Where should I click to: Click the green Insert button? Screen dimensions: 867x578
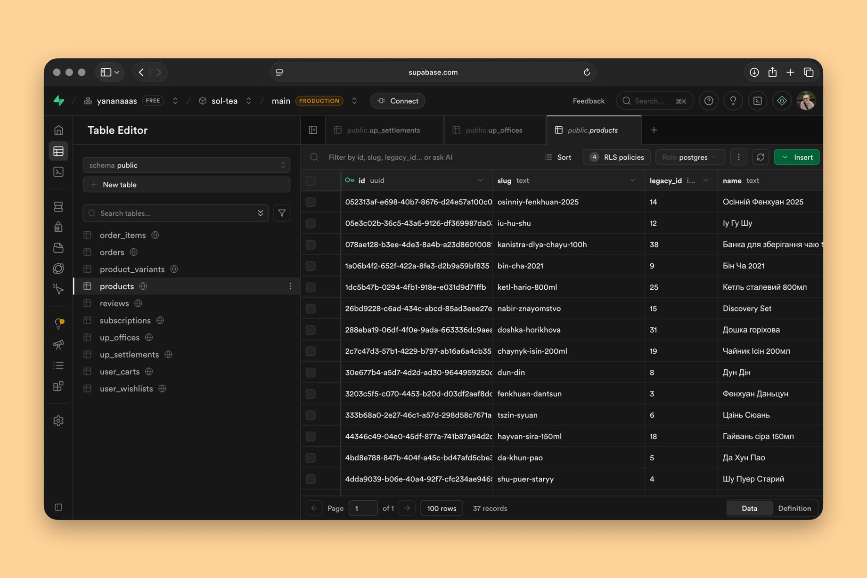coord(797,157)
